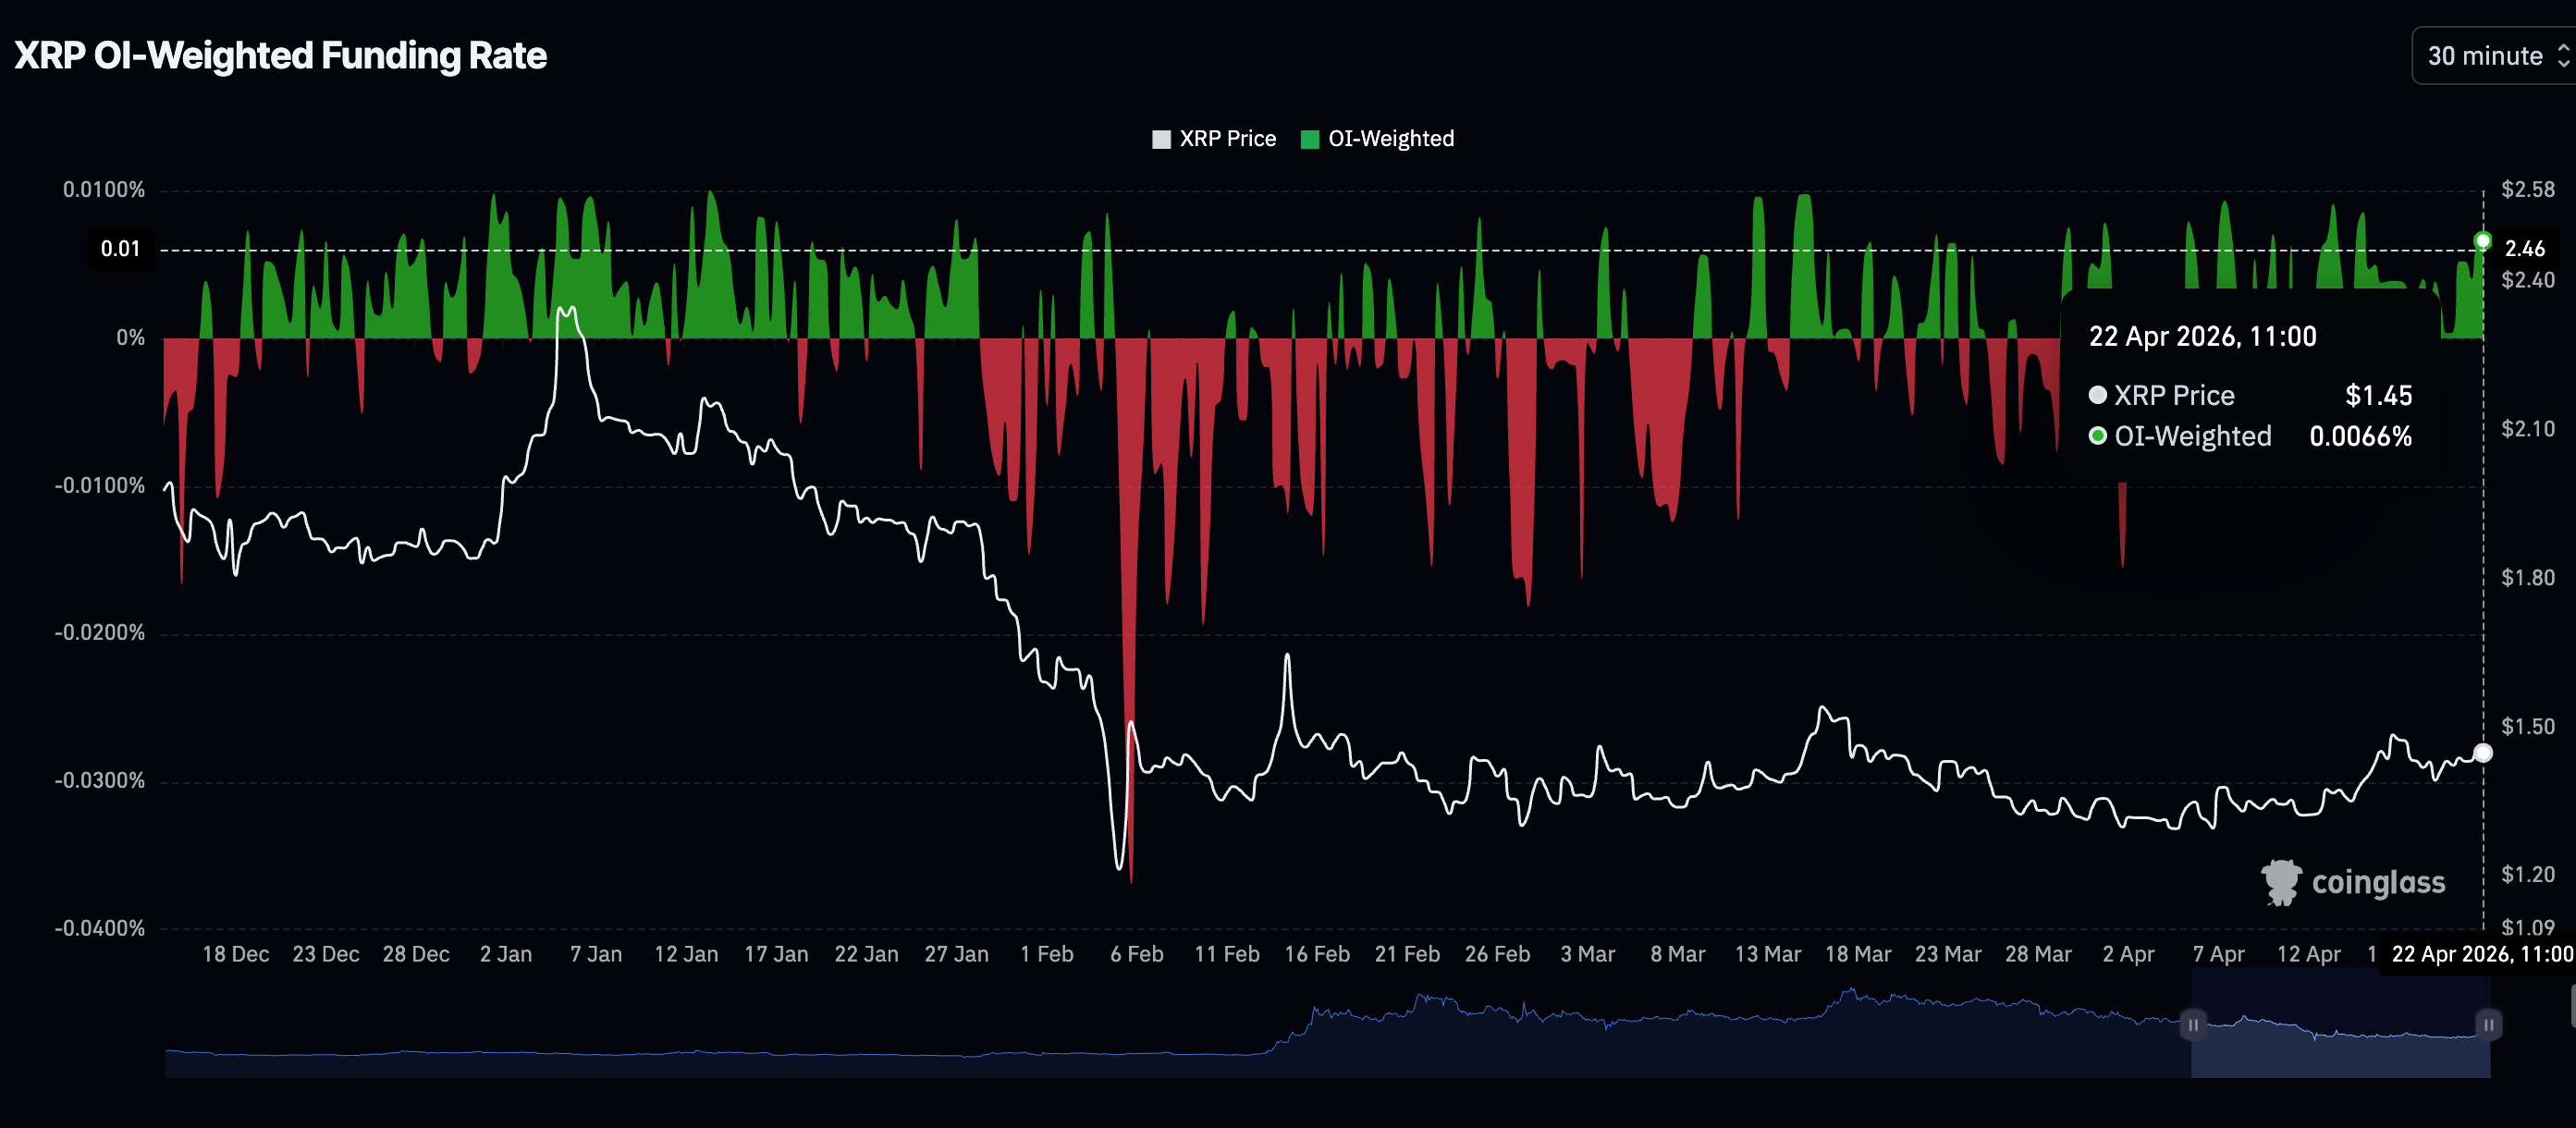Click the white dot beside tooltip XRP Price
This screenshot has width=2576, height=1128.
point(2098,395)
